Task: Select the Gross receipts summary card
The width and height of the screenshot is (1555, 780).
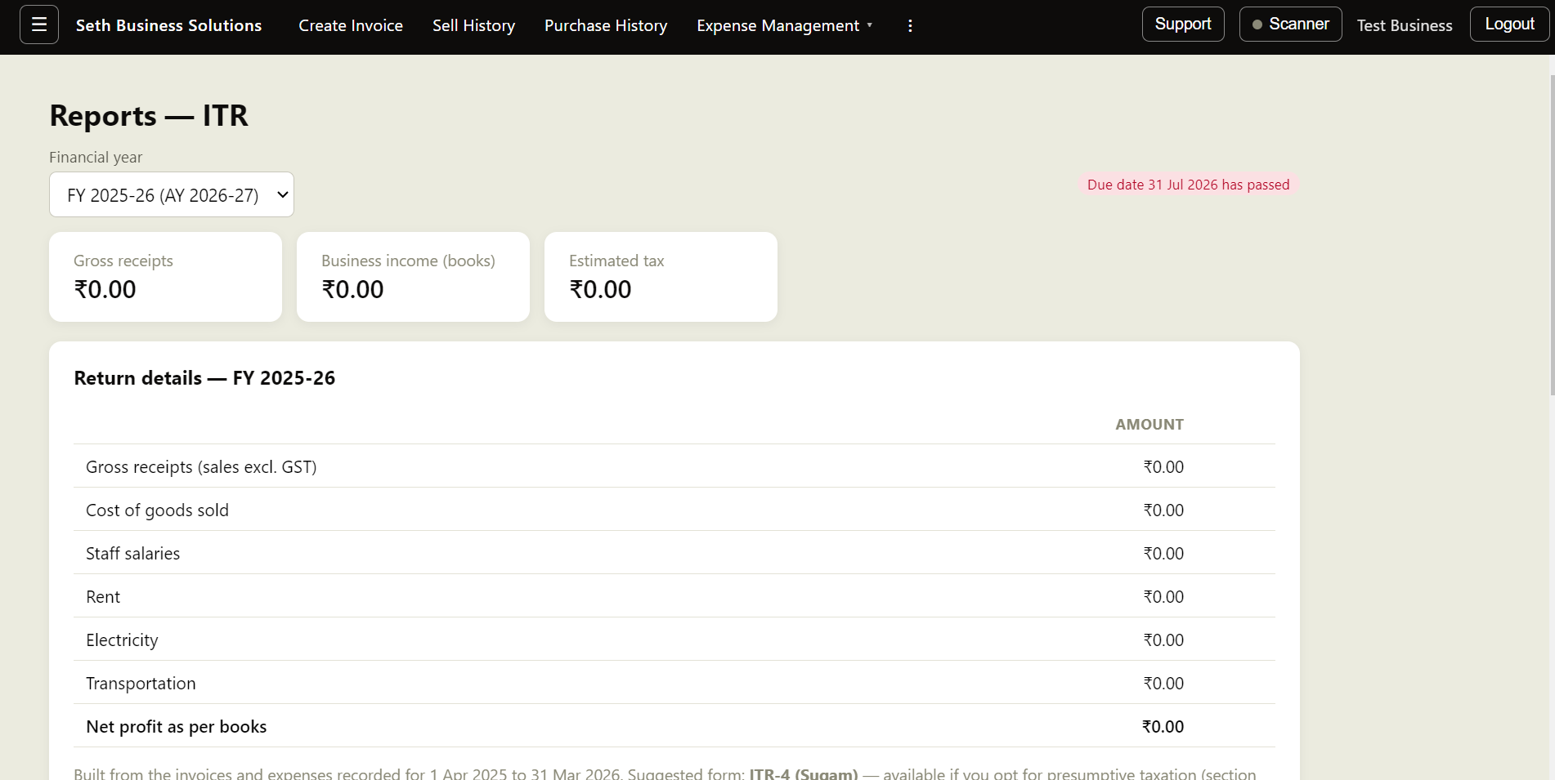Action: [165, 277]
